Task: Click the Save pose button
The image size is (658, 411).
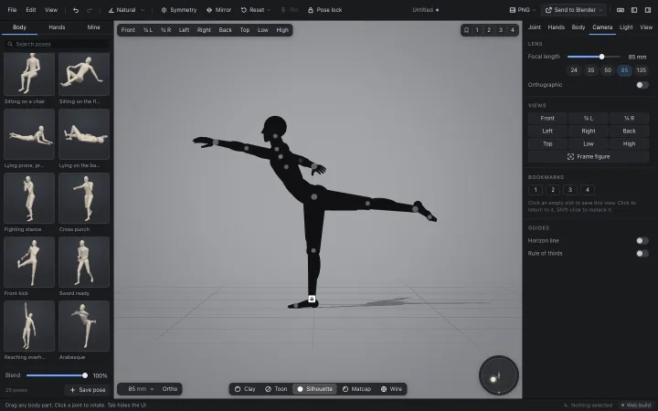Action: (88, 390)
